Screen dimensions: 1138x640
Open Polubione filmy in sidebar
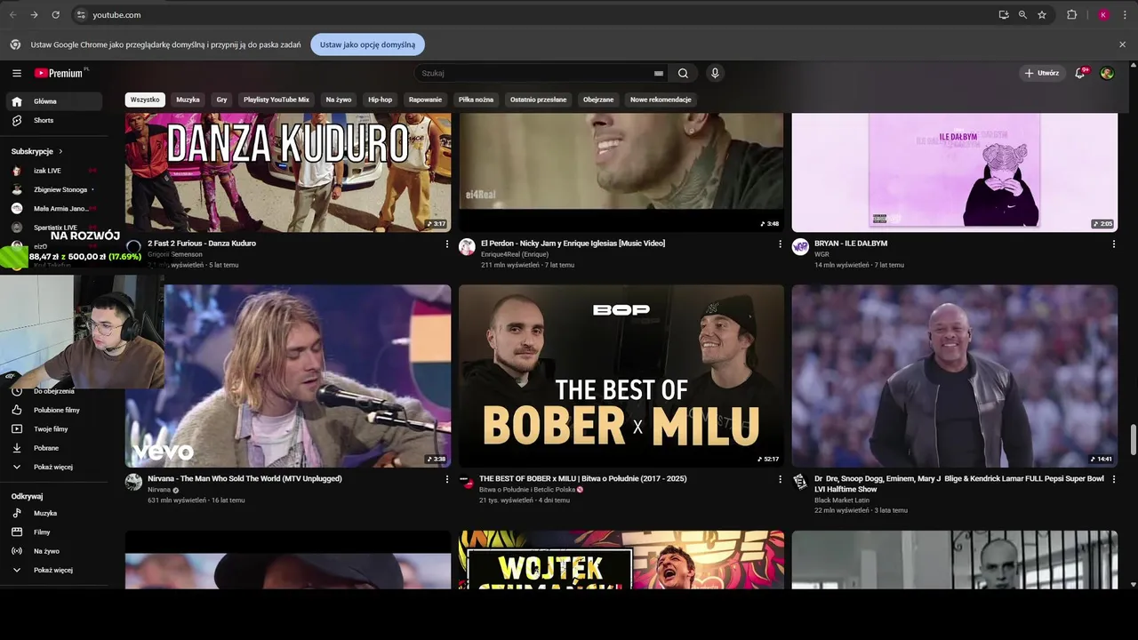(x=56, y=410)
